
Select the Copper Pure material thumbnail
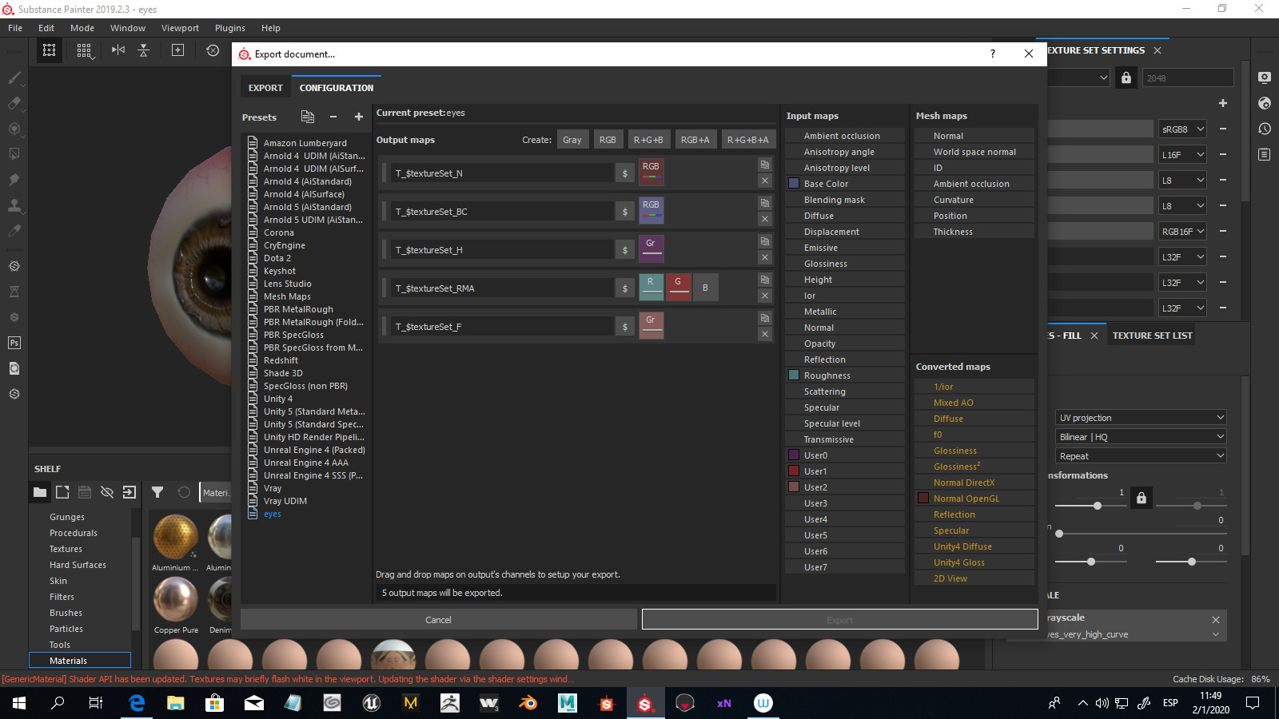[x=175, y=601]
